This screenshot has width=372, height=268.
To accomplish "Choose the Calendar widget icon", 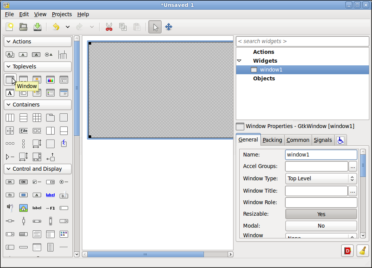I will click(37, 247).
